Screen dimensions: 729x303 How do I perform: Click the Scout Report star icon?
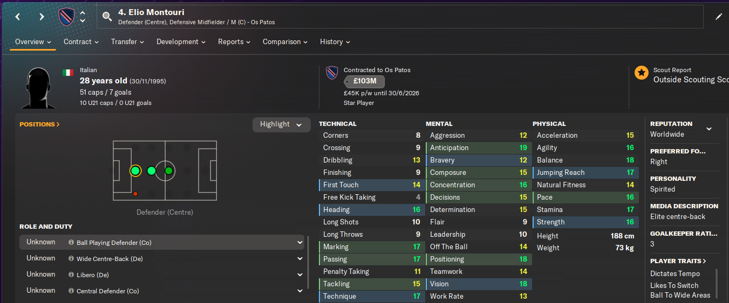point(641,73)
